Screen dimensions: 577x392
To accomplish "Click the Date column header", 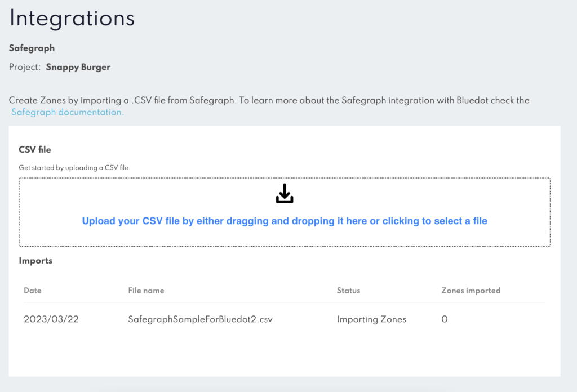I will [x=32, y=291].
